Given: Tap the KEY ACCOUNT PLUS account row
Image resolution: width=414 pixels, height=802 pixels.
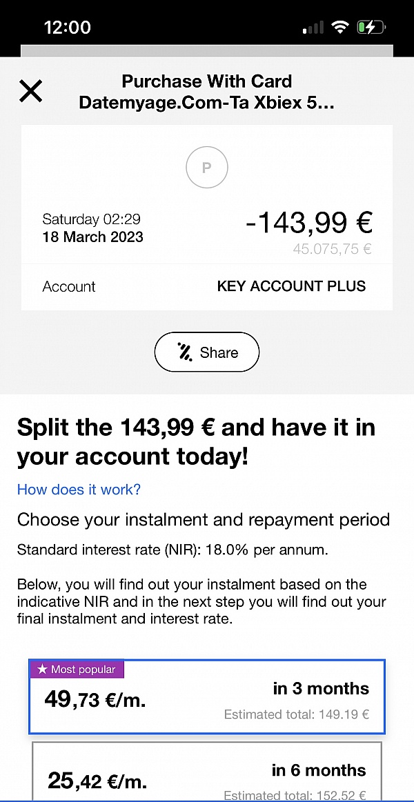Looking at the screenshot, I should click(x=207, y=286).
